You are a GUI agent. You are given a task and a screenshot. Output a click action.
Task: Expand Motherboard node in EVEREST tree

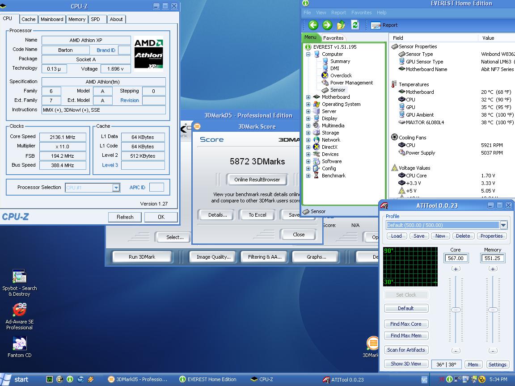308,97
